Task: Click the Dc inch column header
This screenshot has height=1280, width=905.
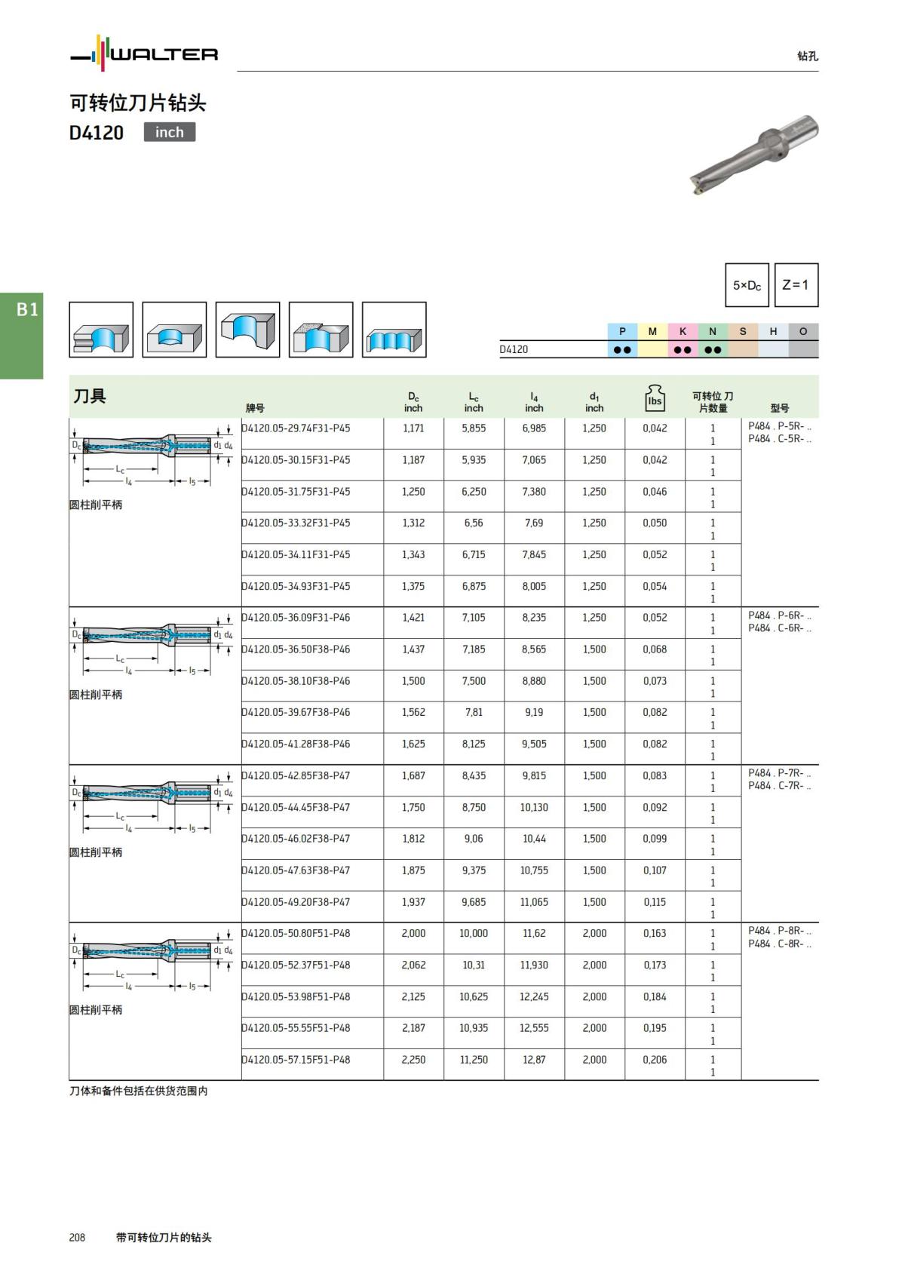Action: point(413,402)
